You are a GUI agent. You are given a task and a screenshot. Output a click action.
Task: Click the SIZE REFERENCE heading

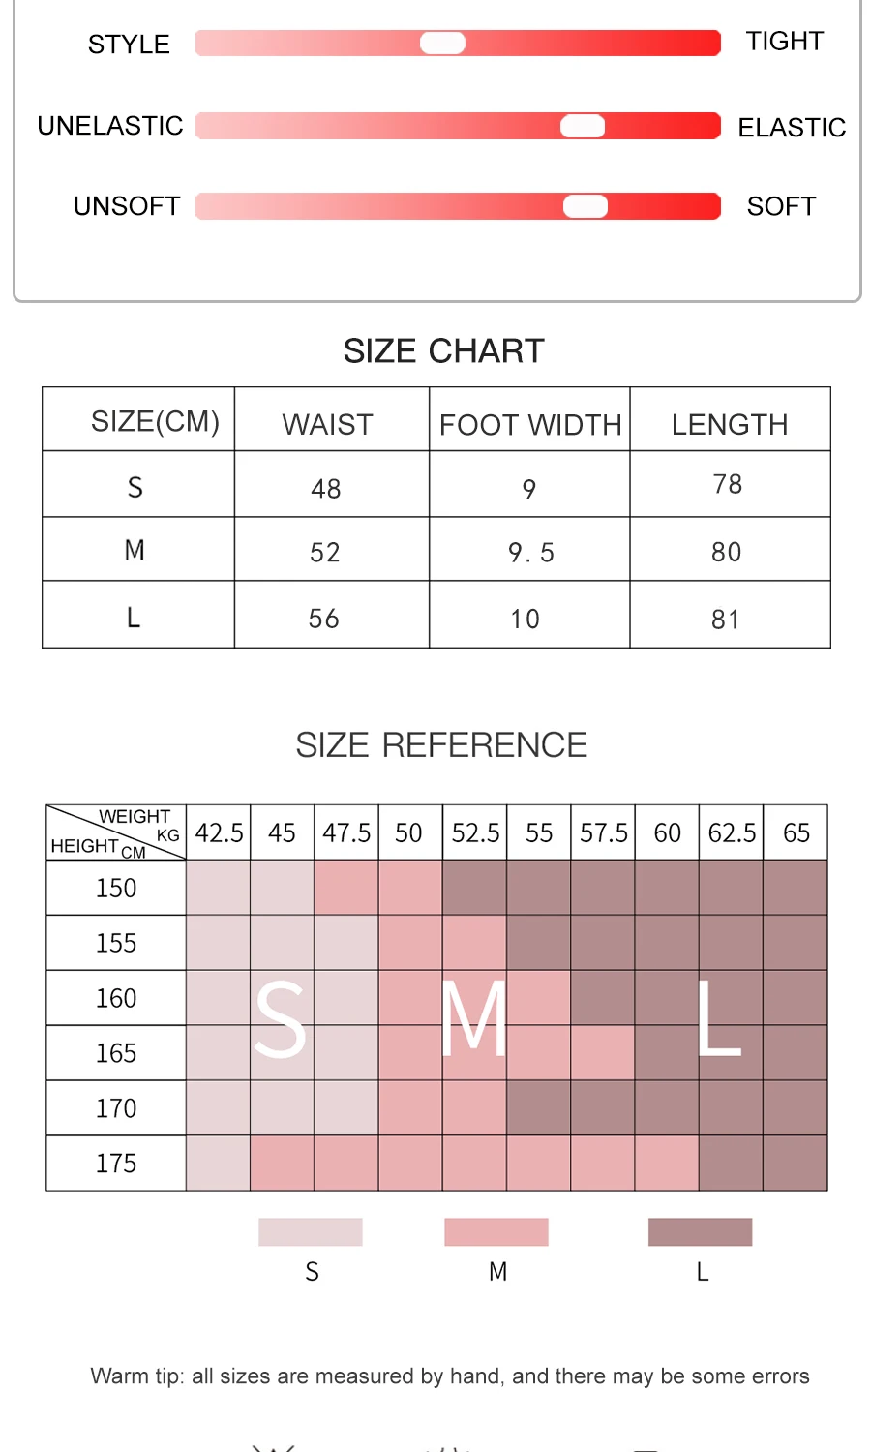441,744
